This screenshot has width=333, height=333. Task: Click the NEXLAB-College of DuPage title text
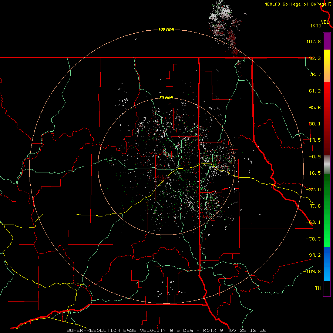pyautogui.click(x=295, y=4)
